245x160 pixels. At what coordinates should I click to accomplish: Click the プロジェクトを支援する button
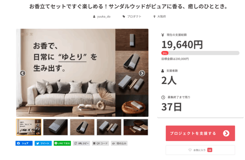200,133
